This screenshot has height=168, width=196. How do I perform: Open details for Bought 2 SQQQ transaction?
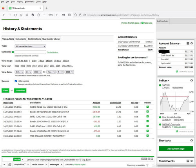[147, 121]
